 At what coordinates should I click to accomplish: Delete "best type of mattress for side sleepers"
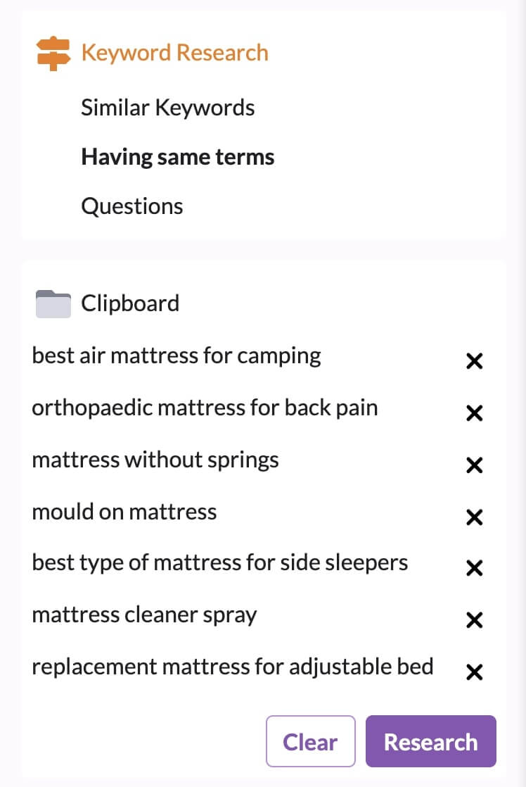[x=474, y=568]
